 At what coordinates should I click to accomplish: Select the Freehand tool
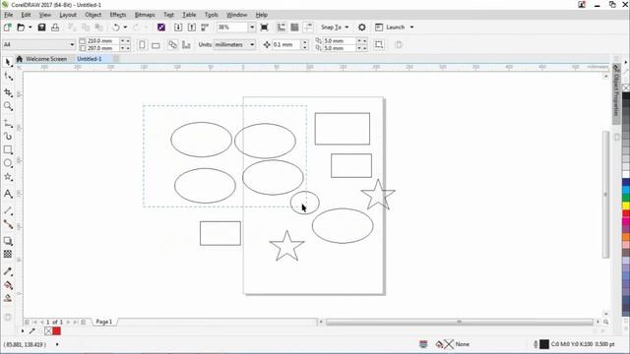[8, 124]
